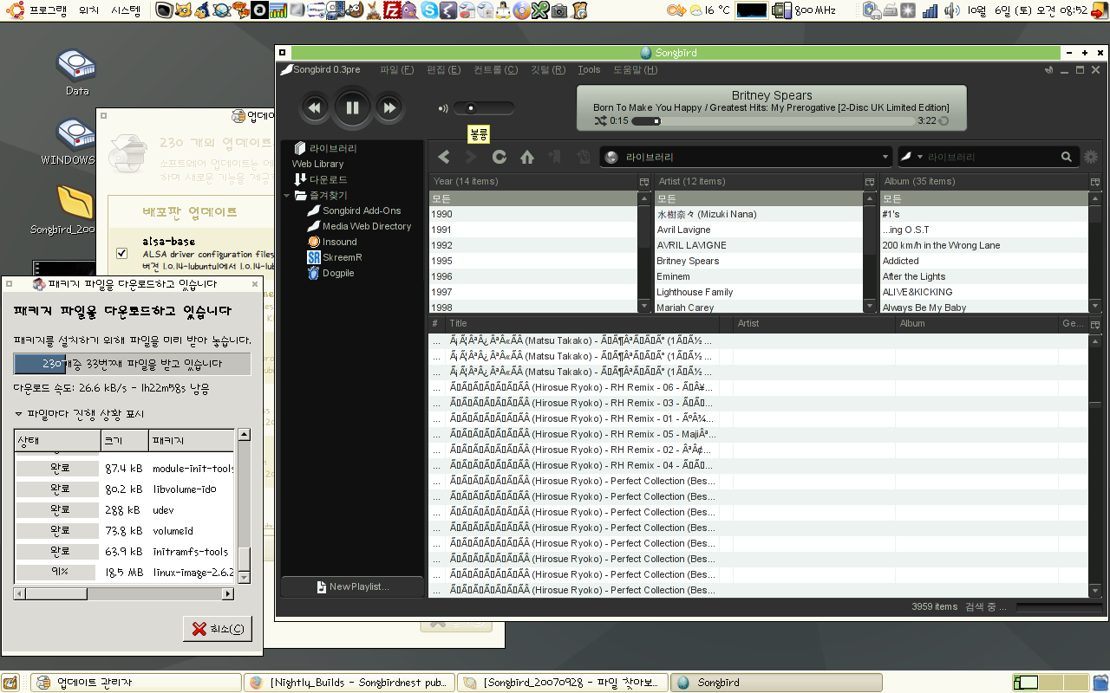Skip to next track in Songbird
Screen dimensions: 1110x693
[x=389, y=107]
